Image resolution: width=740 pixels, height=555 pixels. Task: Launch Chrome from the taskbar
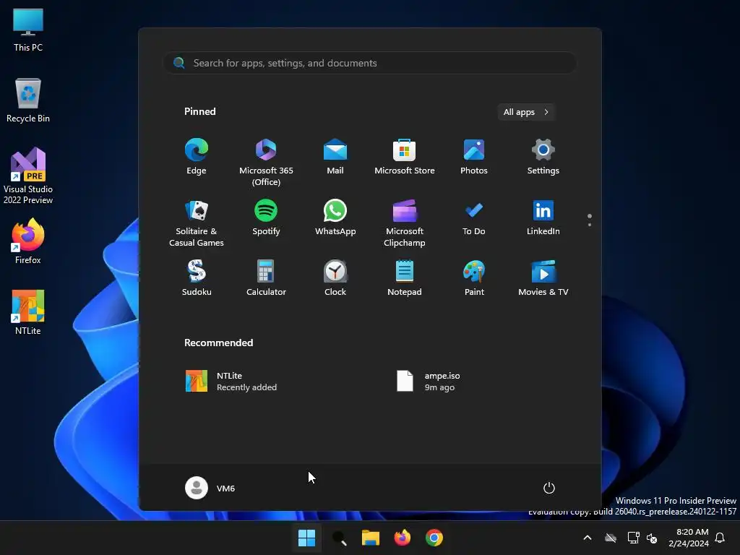(434, 538)
